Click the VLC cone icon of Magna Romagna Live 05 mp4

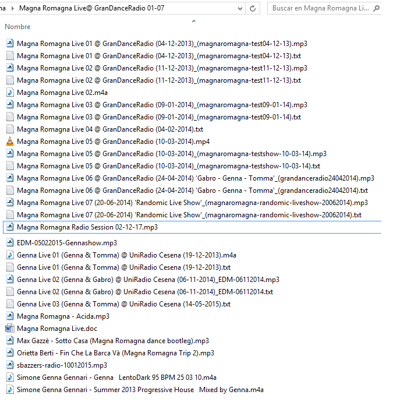(x=10, y=141)
